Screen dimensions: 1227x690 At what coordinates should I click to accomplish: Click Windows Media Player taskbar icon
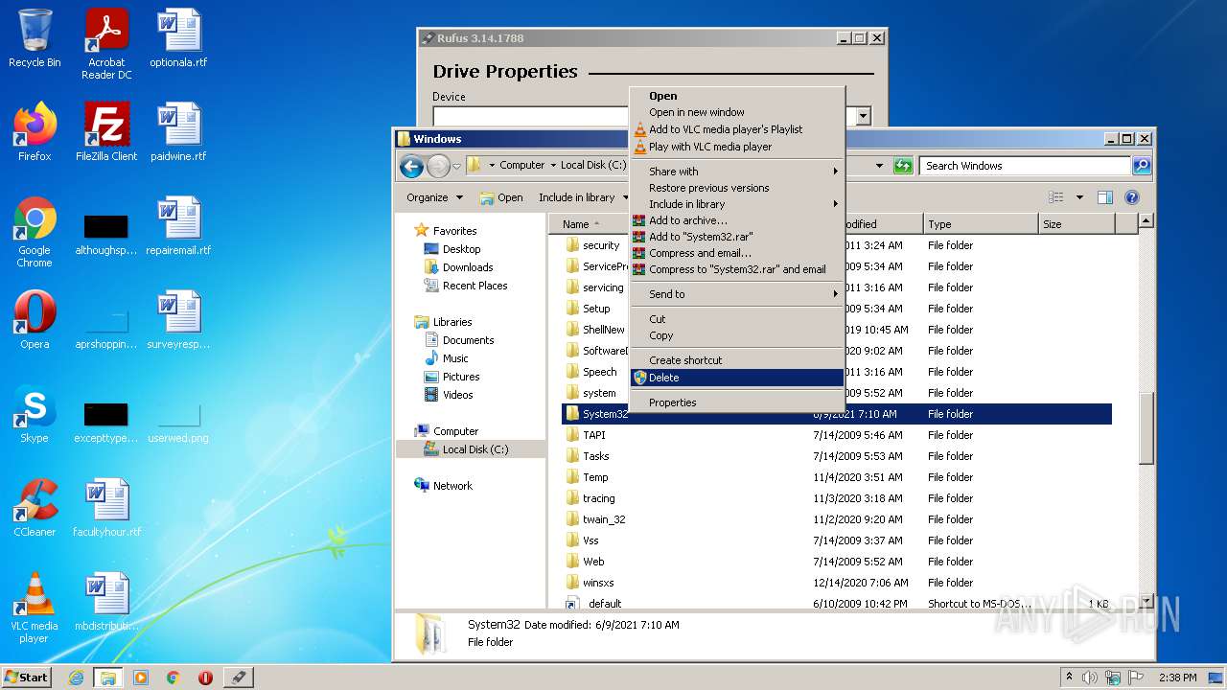pos(141,678)
